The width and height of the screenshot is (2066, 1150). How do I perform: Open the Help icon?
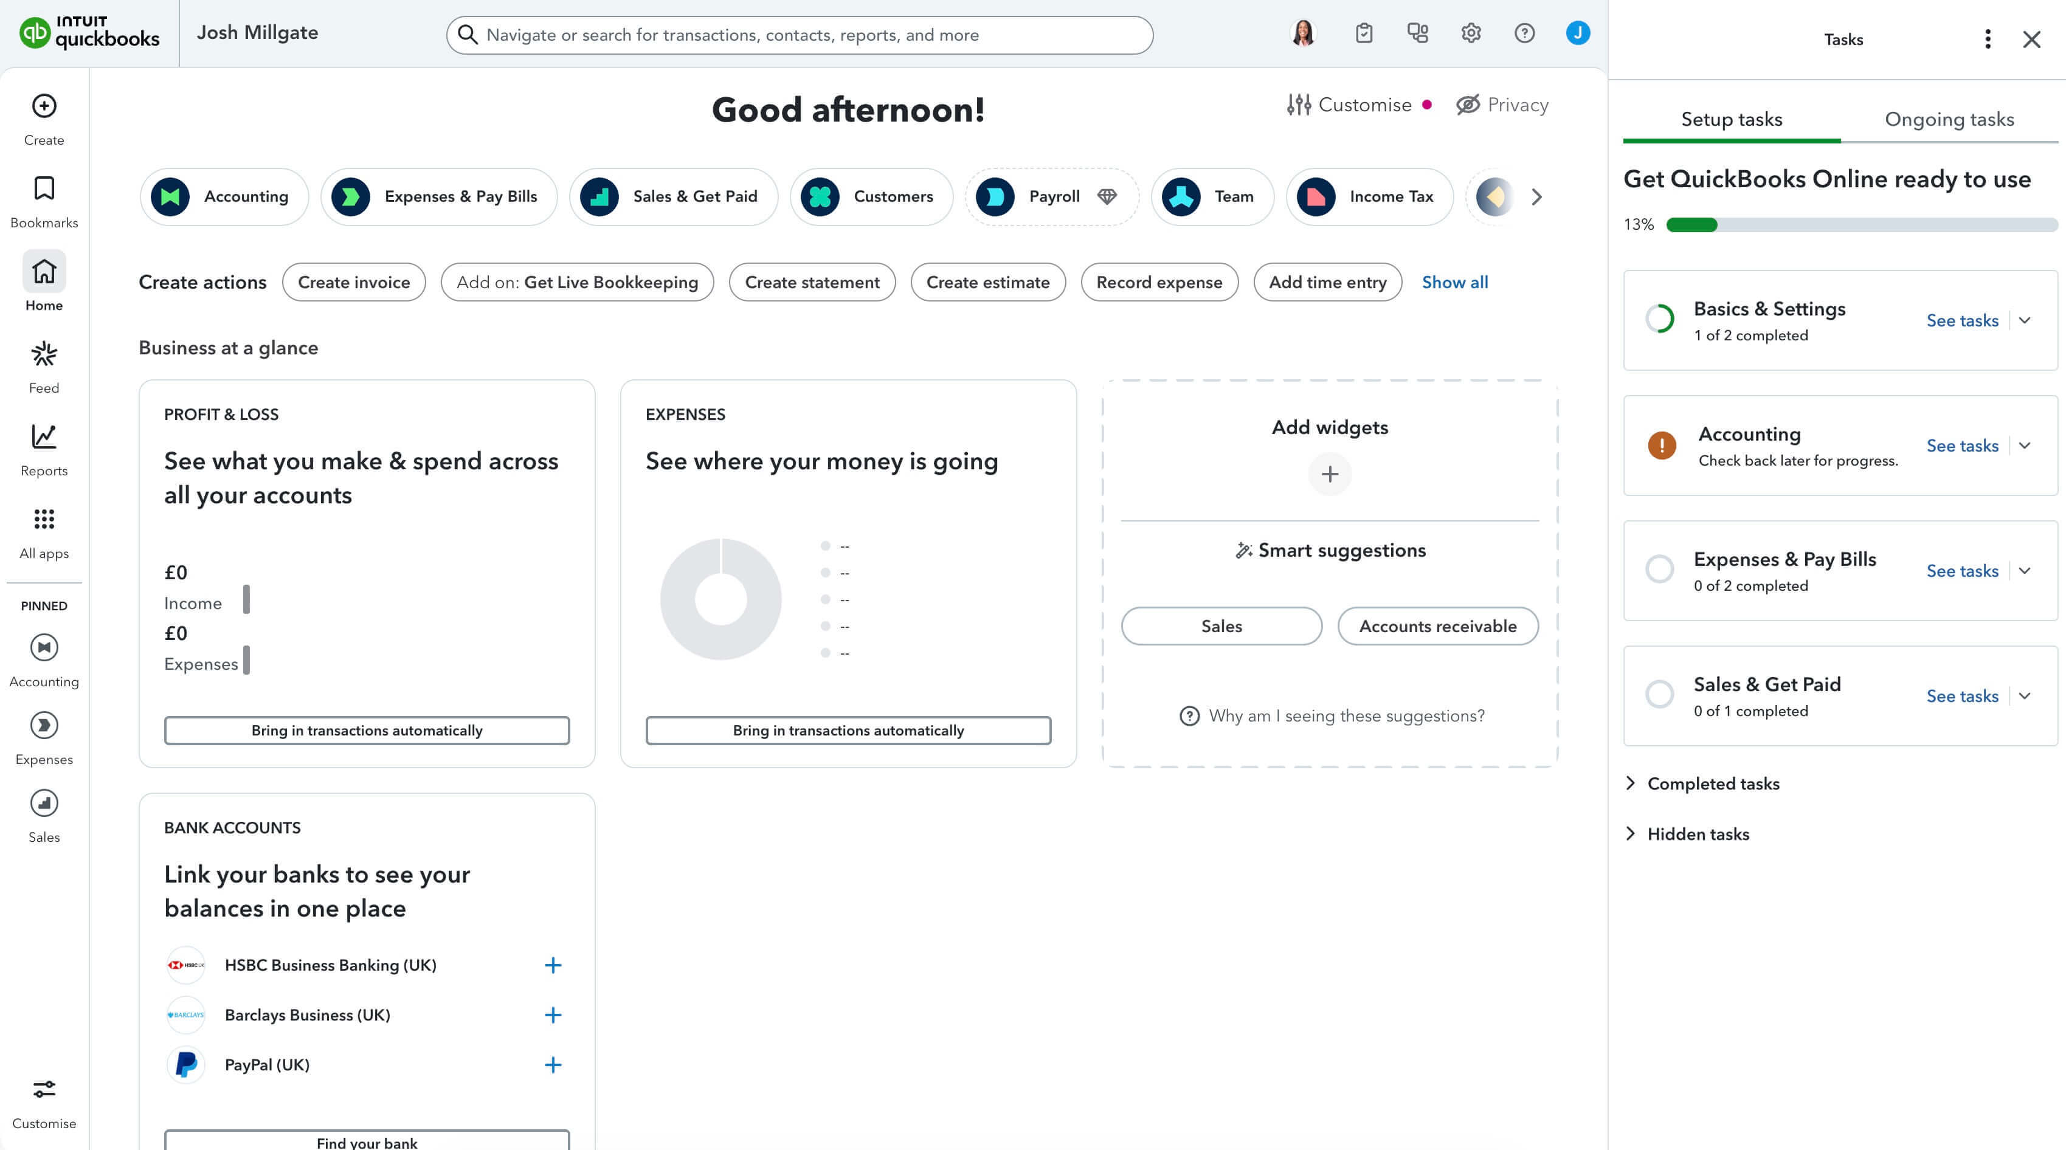1524,33
